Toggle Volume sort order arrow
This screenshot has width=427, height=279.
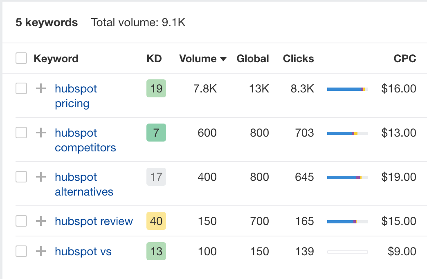(223, 59)
